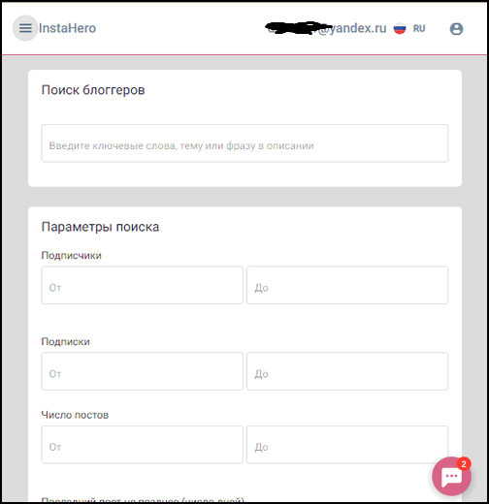Click the 'Подписки' label

point(66,341)
